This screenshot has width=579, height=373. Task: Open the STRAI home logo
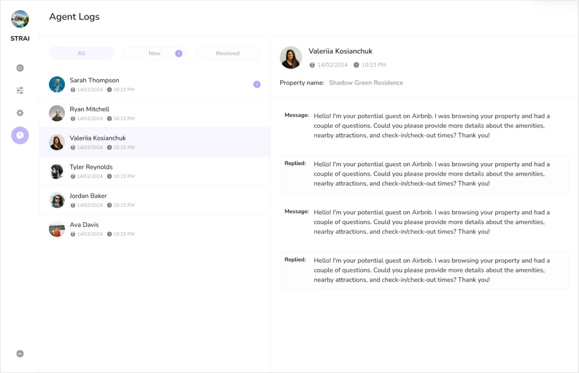[x=20, y=19]
